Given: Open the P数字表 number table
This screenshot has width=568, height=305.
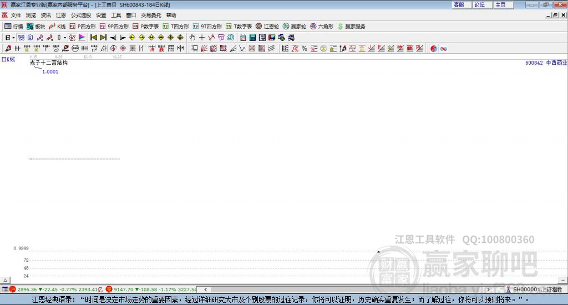Looking at the screenshot, I should [146, 27].
